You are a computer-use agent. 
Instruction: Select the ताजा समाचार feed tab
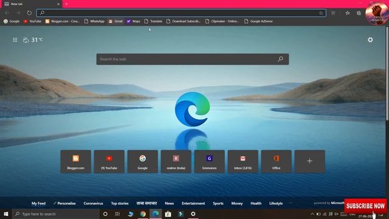coord(146,203)
